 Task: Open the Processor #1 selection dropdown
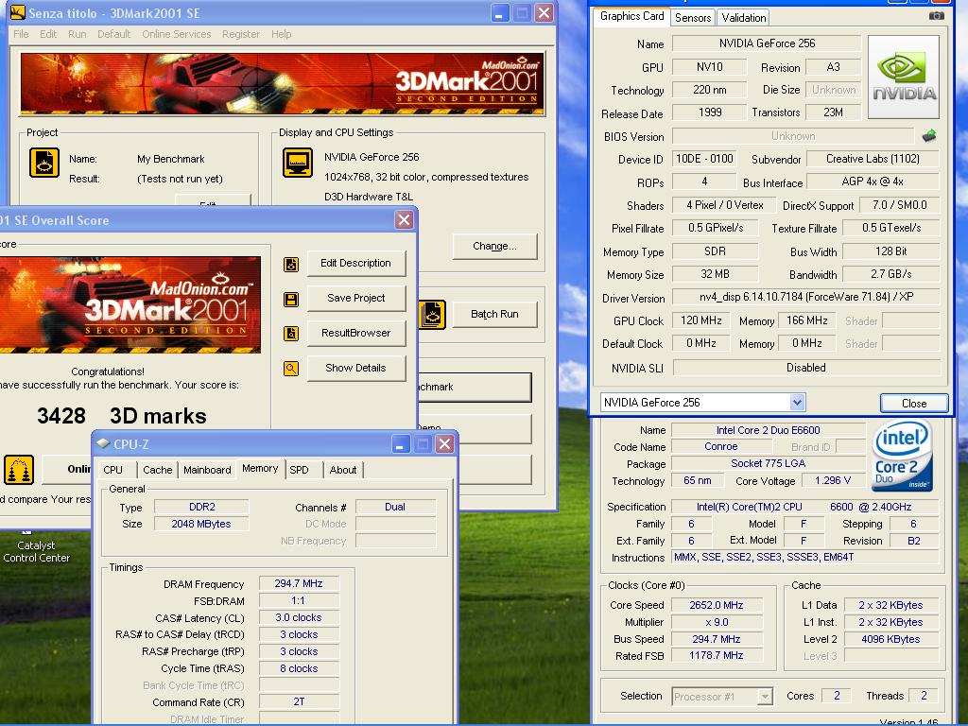coord(765,697)
